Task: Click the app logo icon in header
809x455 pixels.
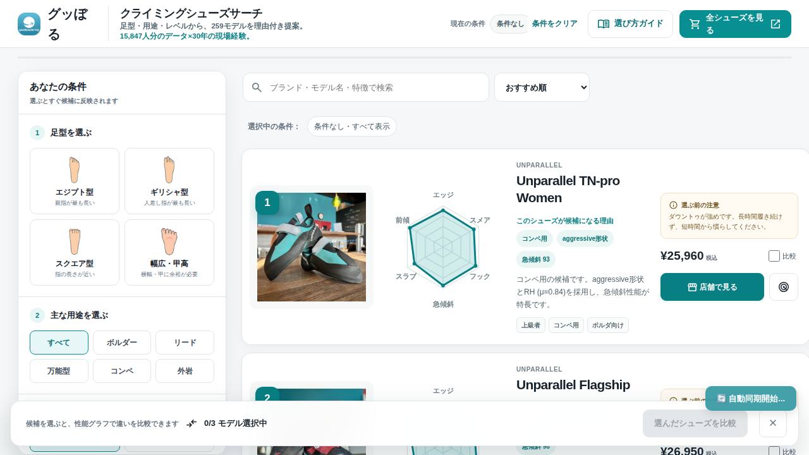Action: click(x=29, y=24)
